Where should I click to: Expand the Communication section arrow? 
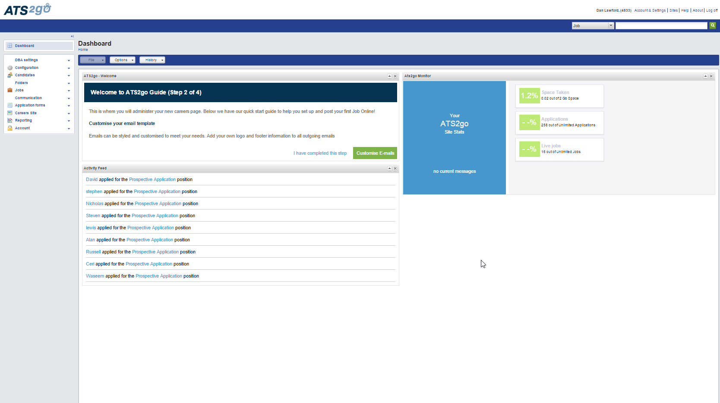tap(69, 98)
